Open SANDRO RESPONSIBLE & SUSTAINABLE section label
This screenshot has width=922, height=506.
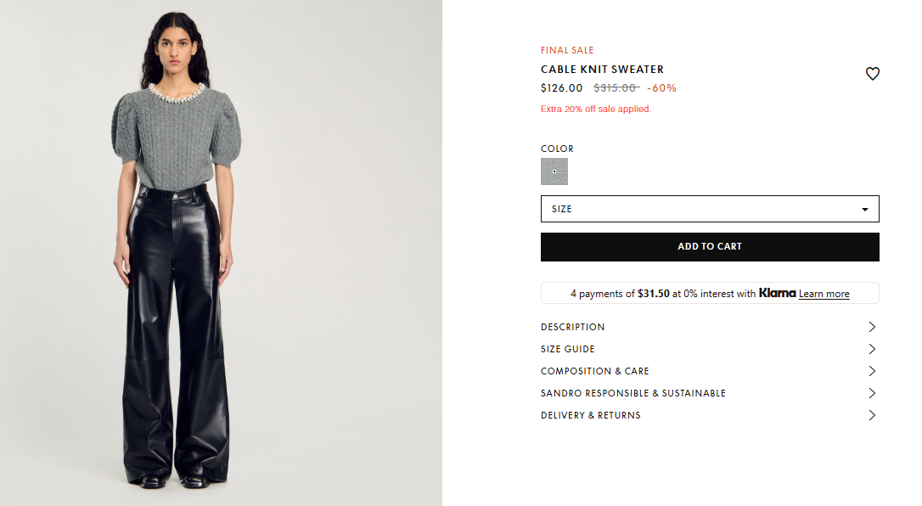point(632,393)
